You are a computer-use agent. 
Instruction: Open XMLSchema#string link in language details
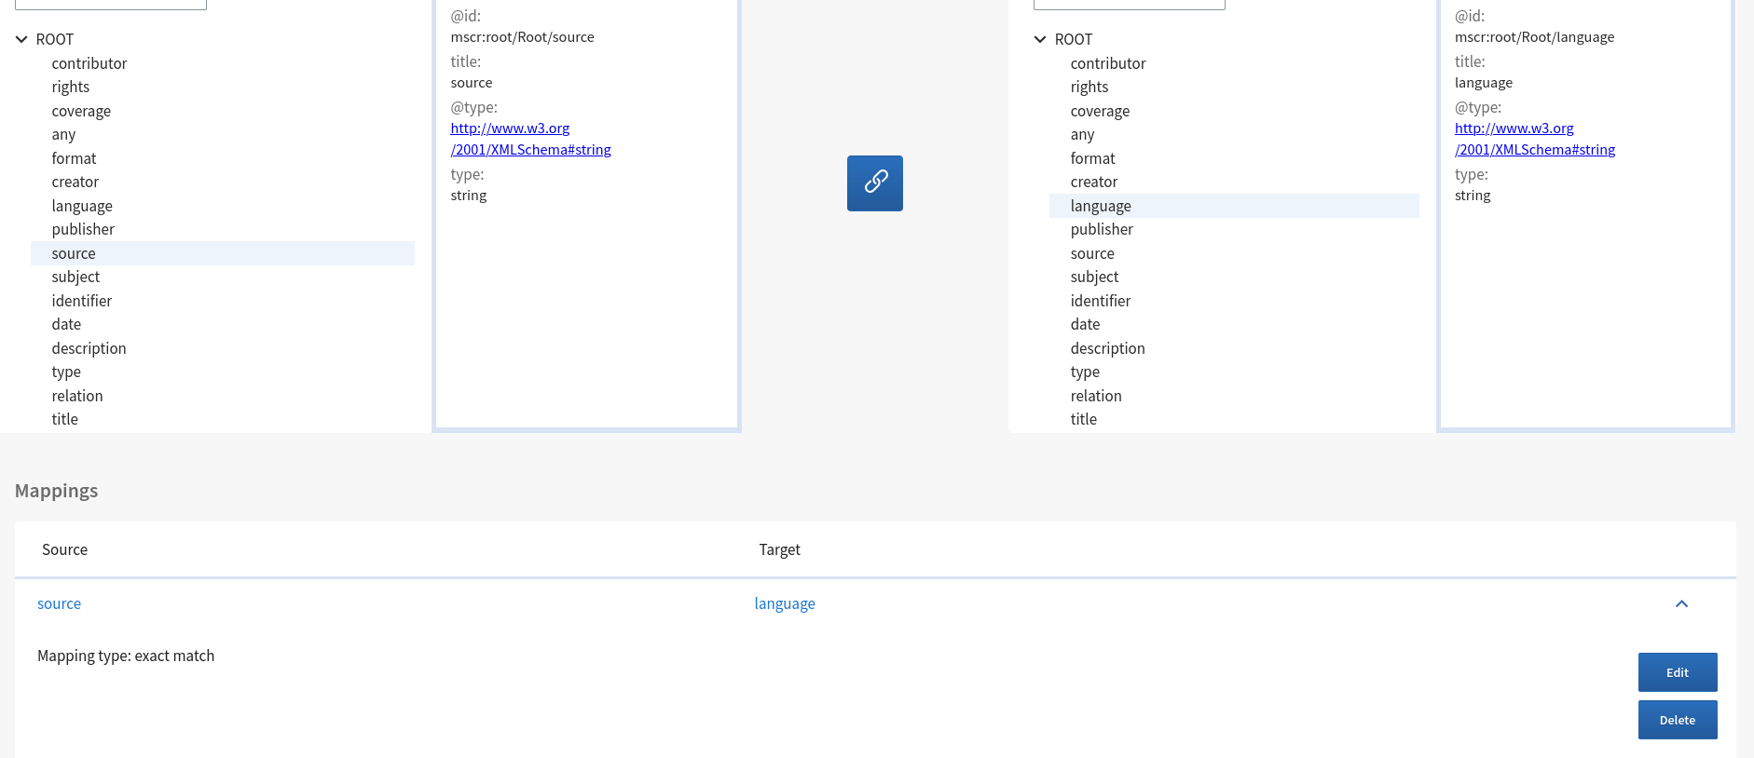pyautogui.click(x=1534, y=139)
